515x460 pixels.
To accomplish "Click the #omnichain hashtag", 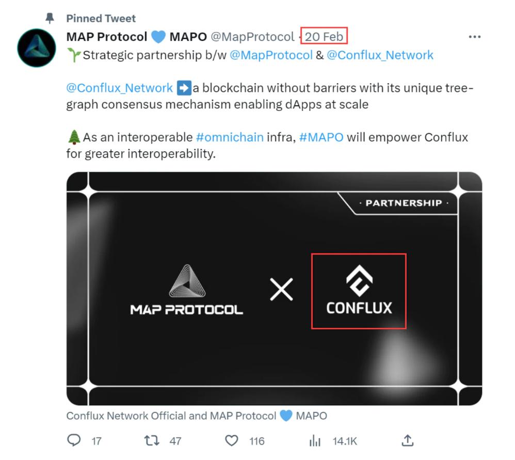I will (x=230, y=138).
